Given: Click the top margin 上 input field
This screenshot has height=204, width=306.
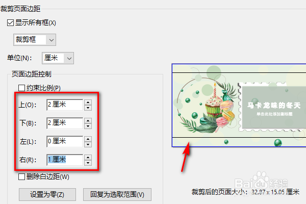Looking at the screenshot, I should (65, 105).
